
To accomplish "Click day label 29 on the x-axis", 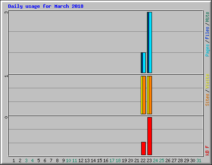I will pos(186,160).
